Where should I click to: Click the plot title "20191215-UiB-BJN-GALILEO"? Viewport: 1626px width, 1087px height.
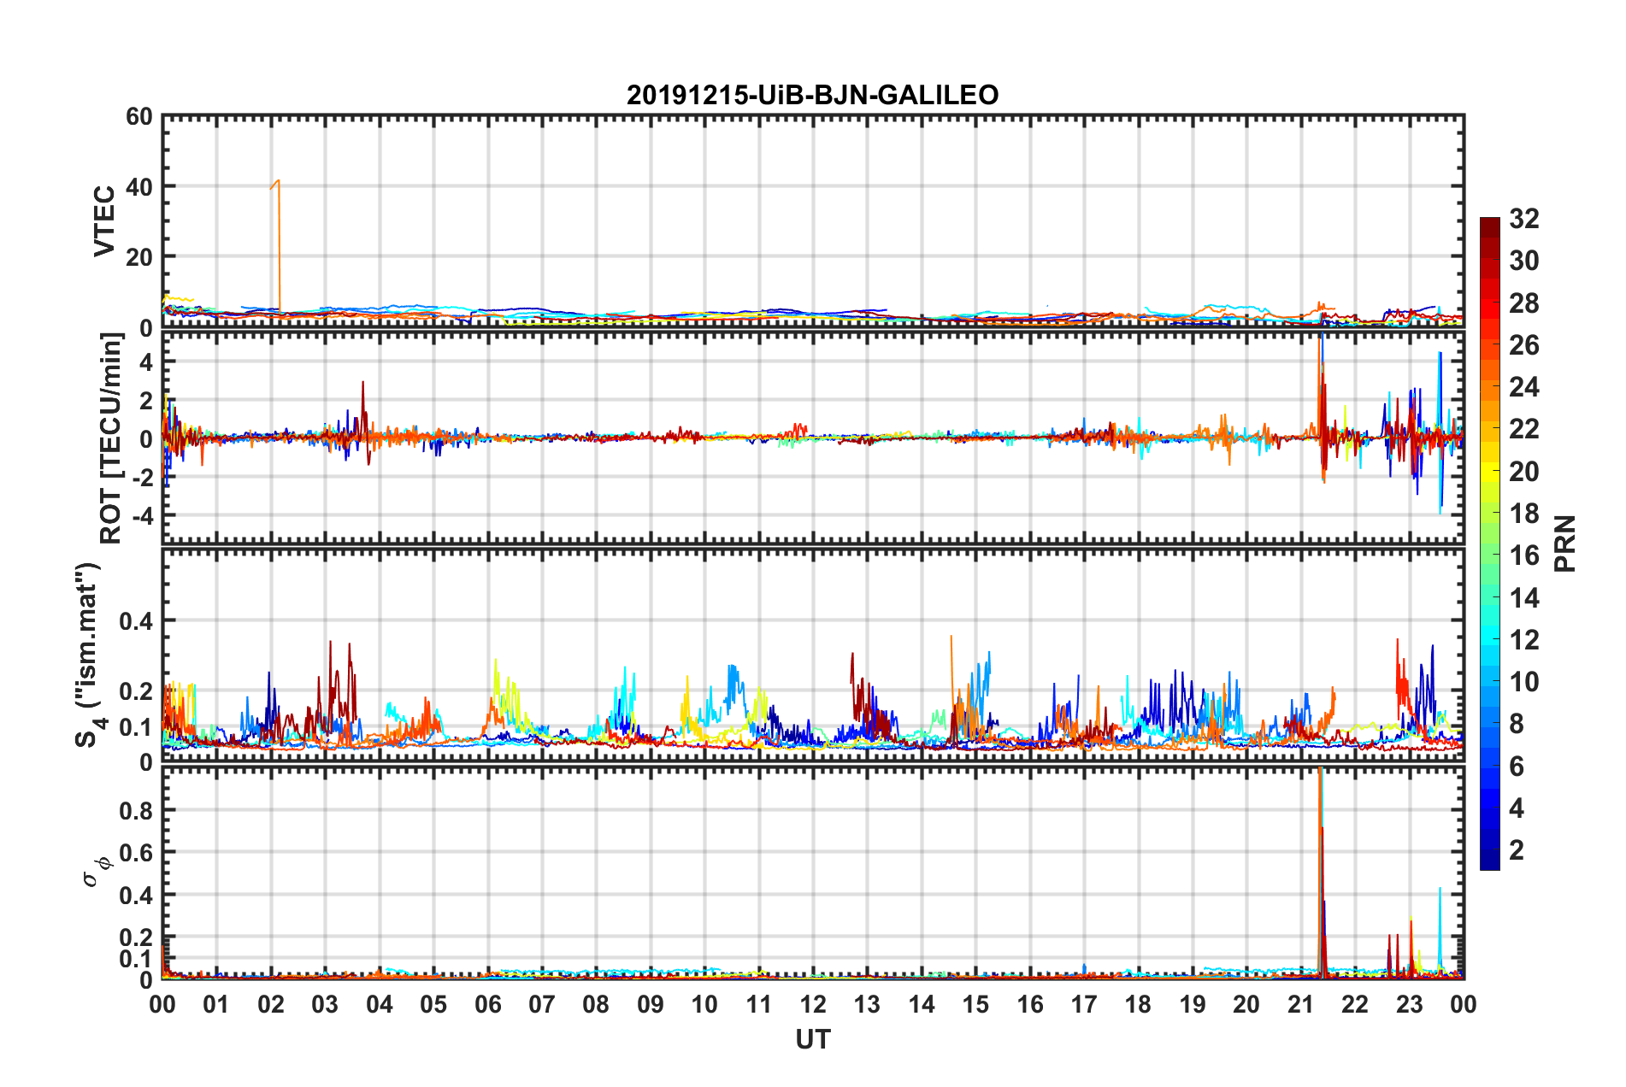pyautogui.click(x=812, y=95)
